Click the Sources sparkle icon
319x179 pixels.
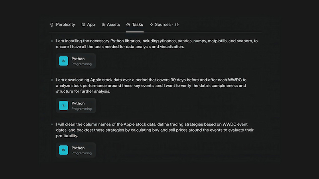coord(151,25)
